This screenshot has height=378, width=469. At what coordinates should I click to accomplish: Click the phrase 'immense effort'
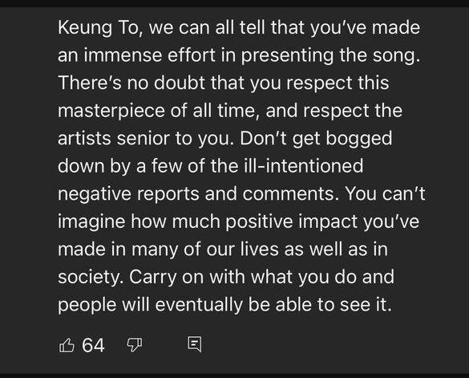150,55
